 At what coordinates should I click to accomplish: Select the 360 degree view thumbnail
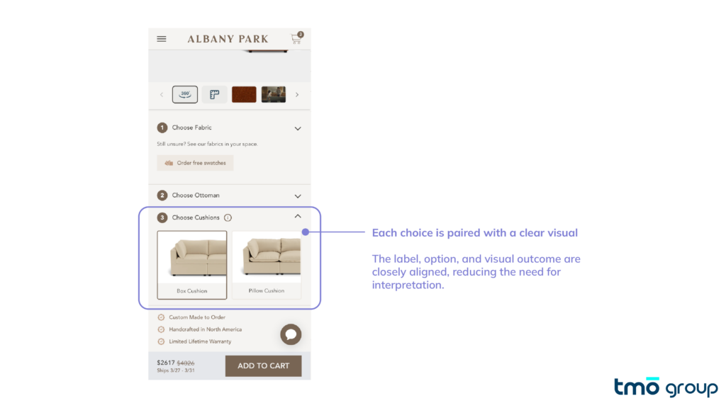pyautogui.click(x=185, y=94)
